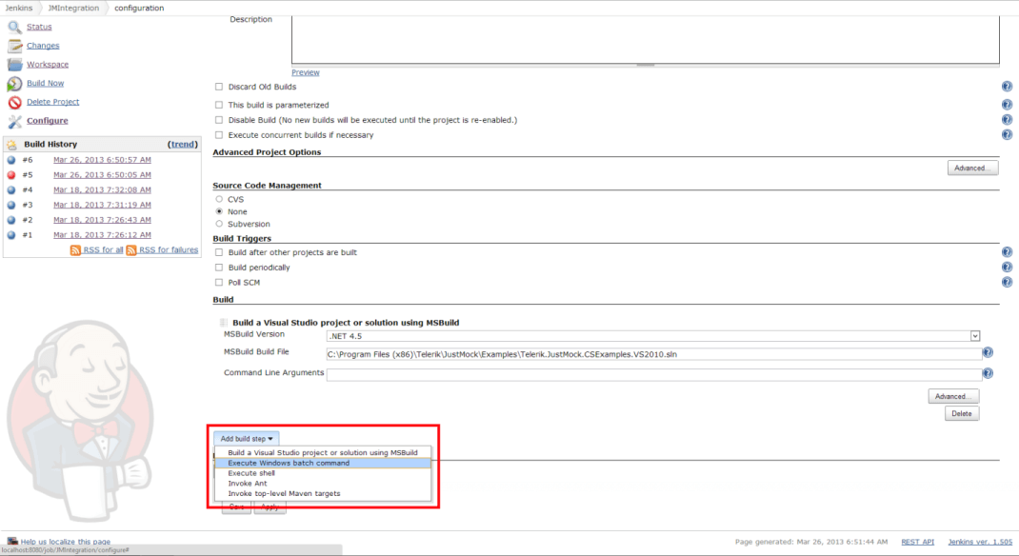Open help for Execute concurrent builds

[x=1007, y=134]
